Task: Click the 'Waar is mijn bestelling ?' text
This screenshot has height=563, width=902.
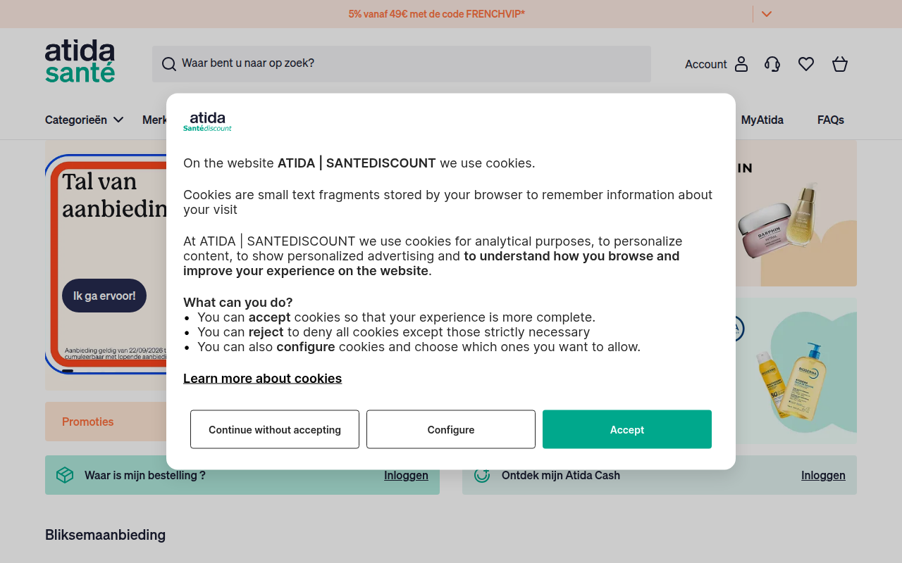Action: pyautogui.click(x=145, y=475)
